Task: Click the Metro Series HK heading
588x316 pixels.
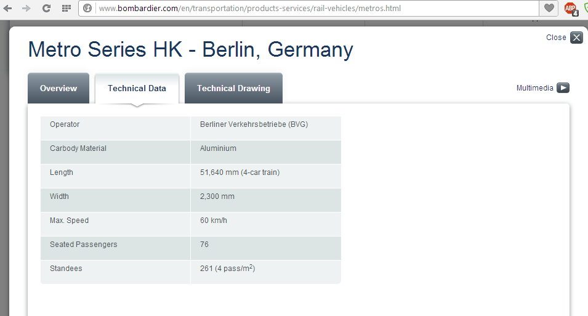Action: pos(190,49)
